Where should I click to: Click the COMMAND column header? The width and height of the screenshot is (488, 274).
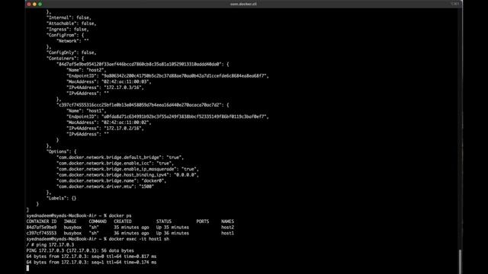(x=98, y=221)
